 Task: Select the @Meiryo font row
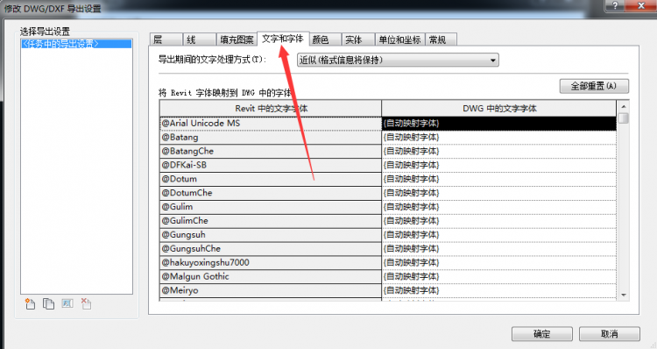[x=271, y=290]
